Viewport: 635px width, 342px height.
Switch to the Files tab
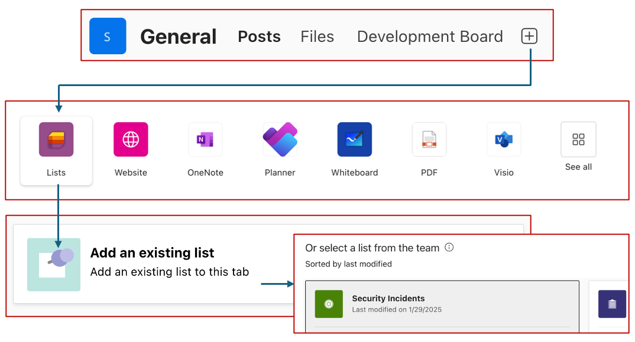(317, 37)
